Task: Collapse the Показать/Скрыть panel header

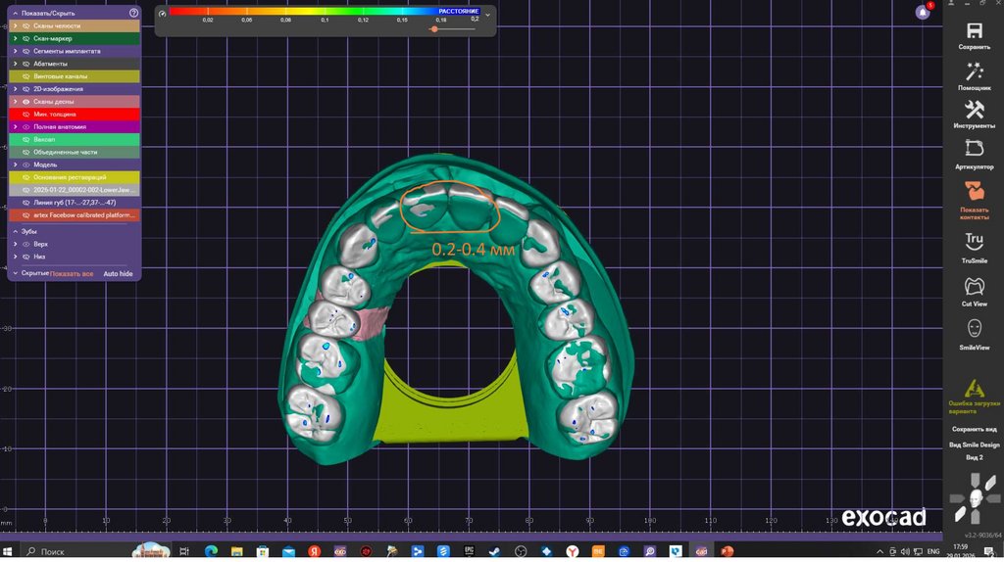Action: pyautogui.click(x=16, y=13)
